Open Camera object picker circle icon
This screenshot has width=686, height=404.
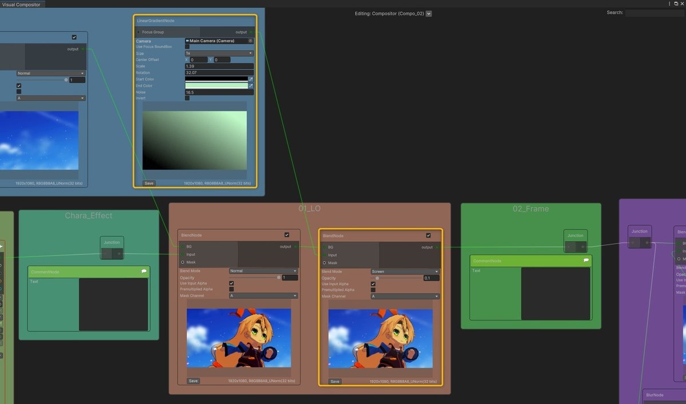point(250,41)
